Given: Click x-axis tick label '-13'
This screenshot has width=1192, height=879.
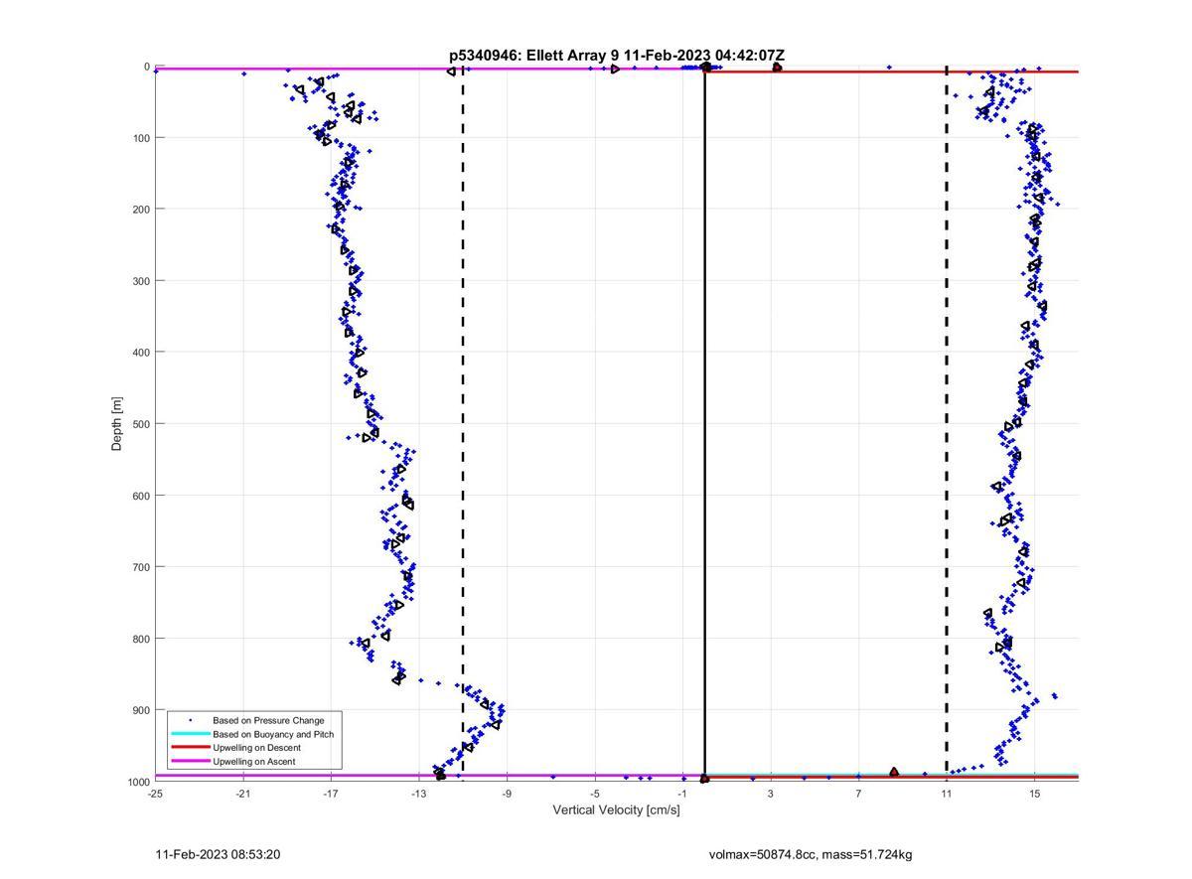Looking at the screenshot, I should click(x=419, y=794).
